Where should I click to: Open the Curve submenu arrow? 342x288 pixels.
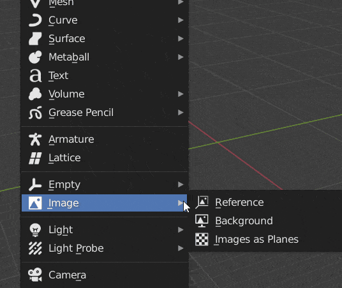(181, 20)
